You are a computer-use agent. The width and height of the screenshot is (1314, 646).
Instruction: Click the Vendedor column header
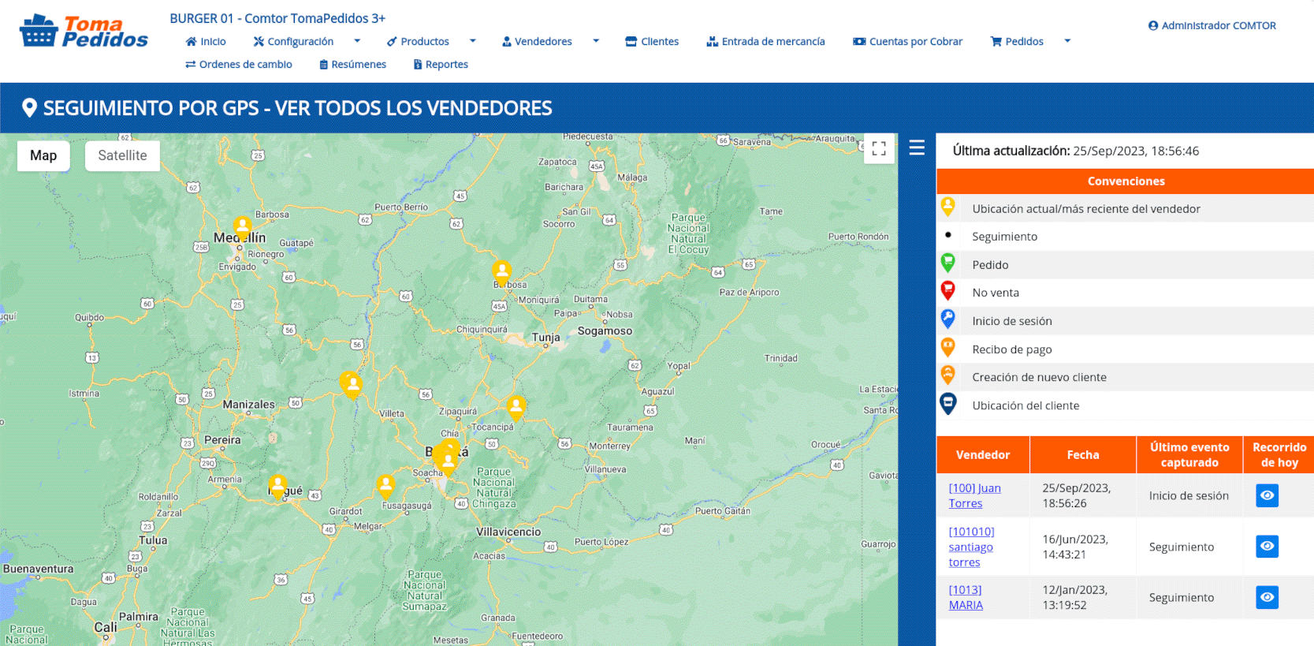click(983, 455)
